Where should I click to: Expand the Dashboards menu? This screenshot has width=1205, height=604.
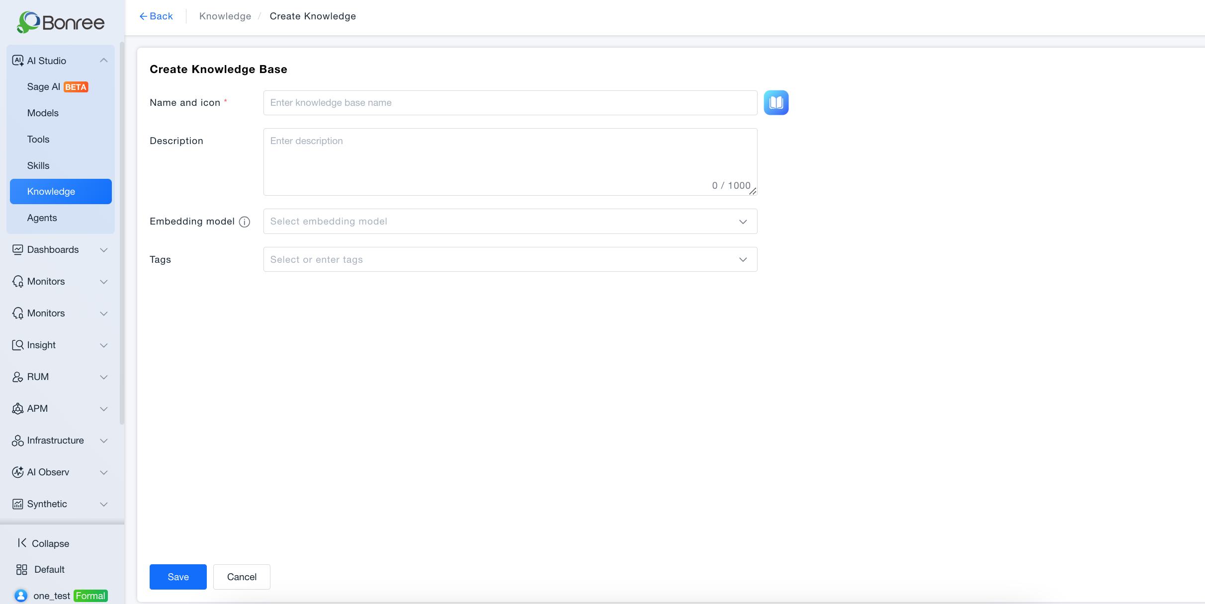[61, 249]
